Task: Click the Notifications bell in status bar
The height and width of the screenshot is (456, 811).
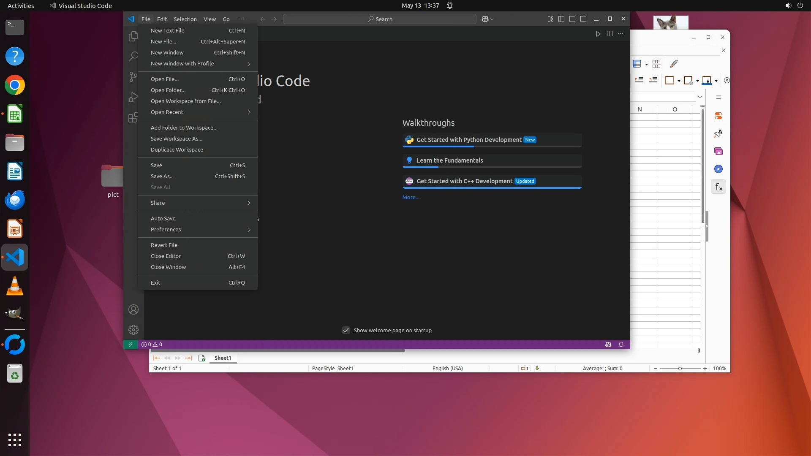Action: point(621,345)
